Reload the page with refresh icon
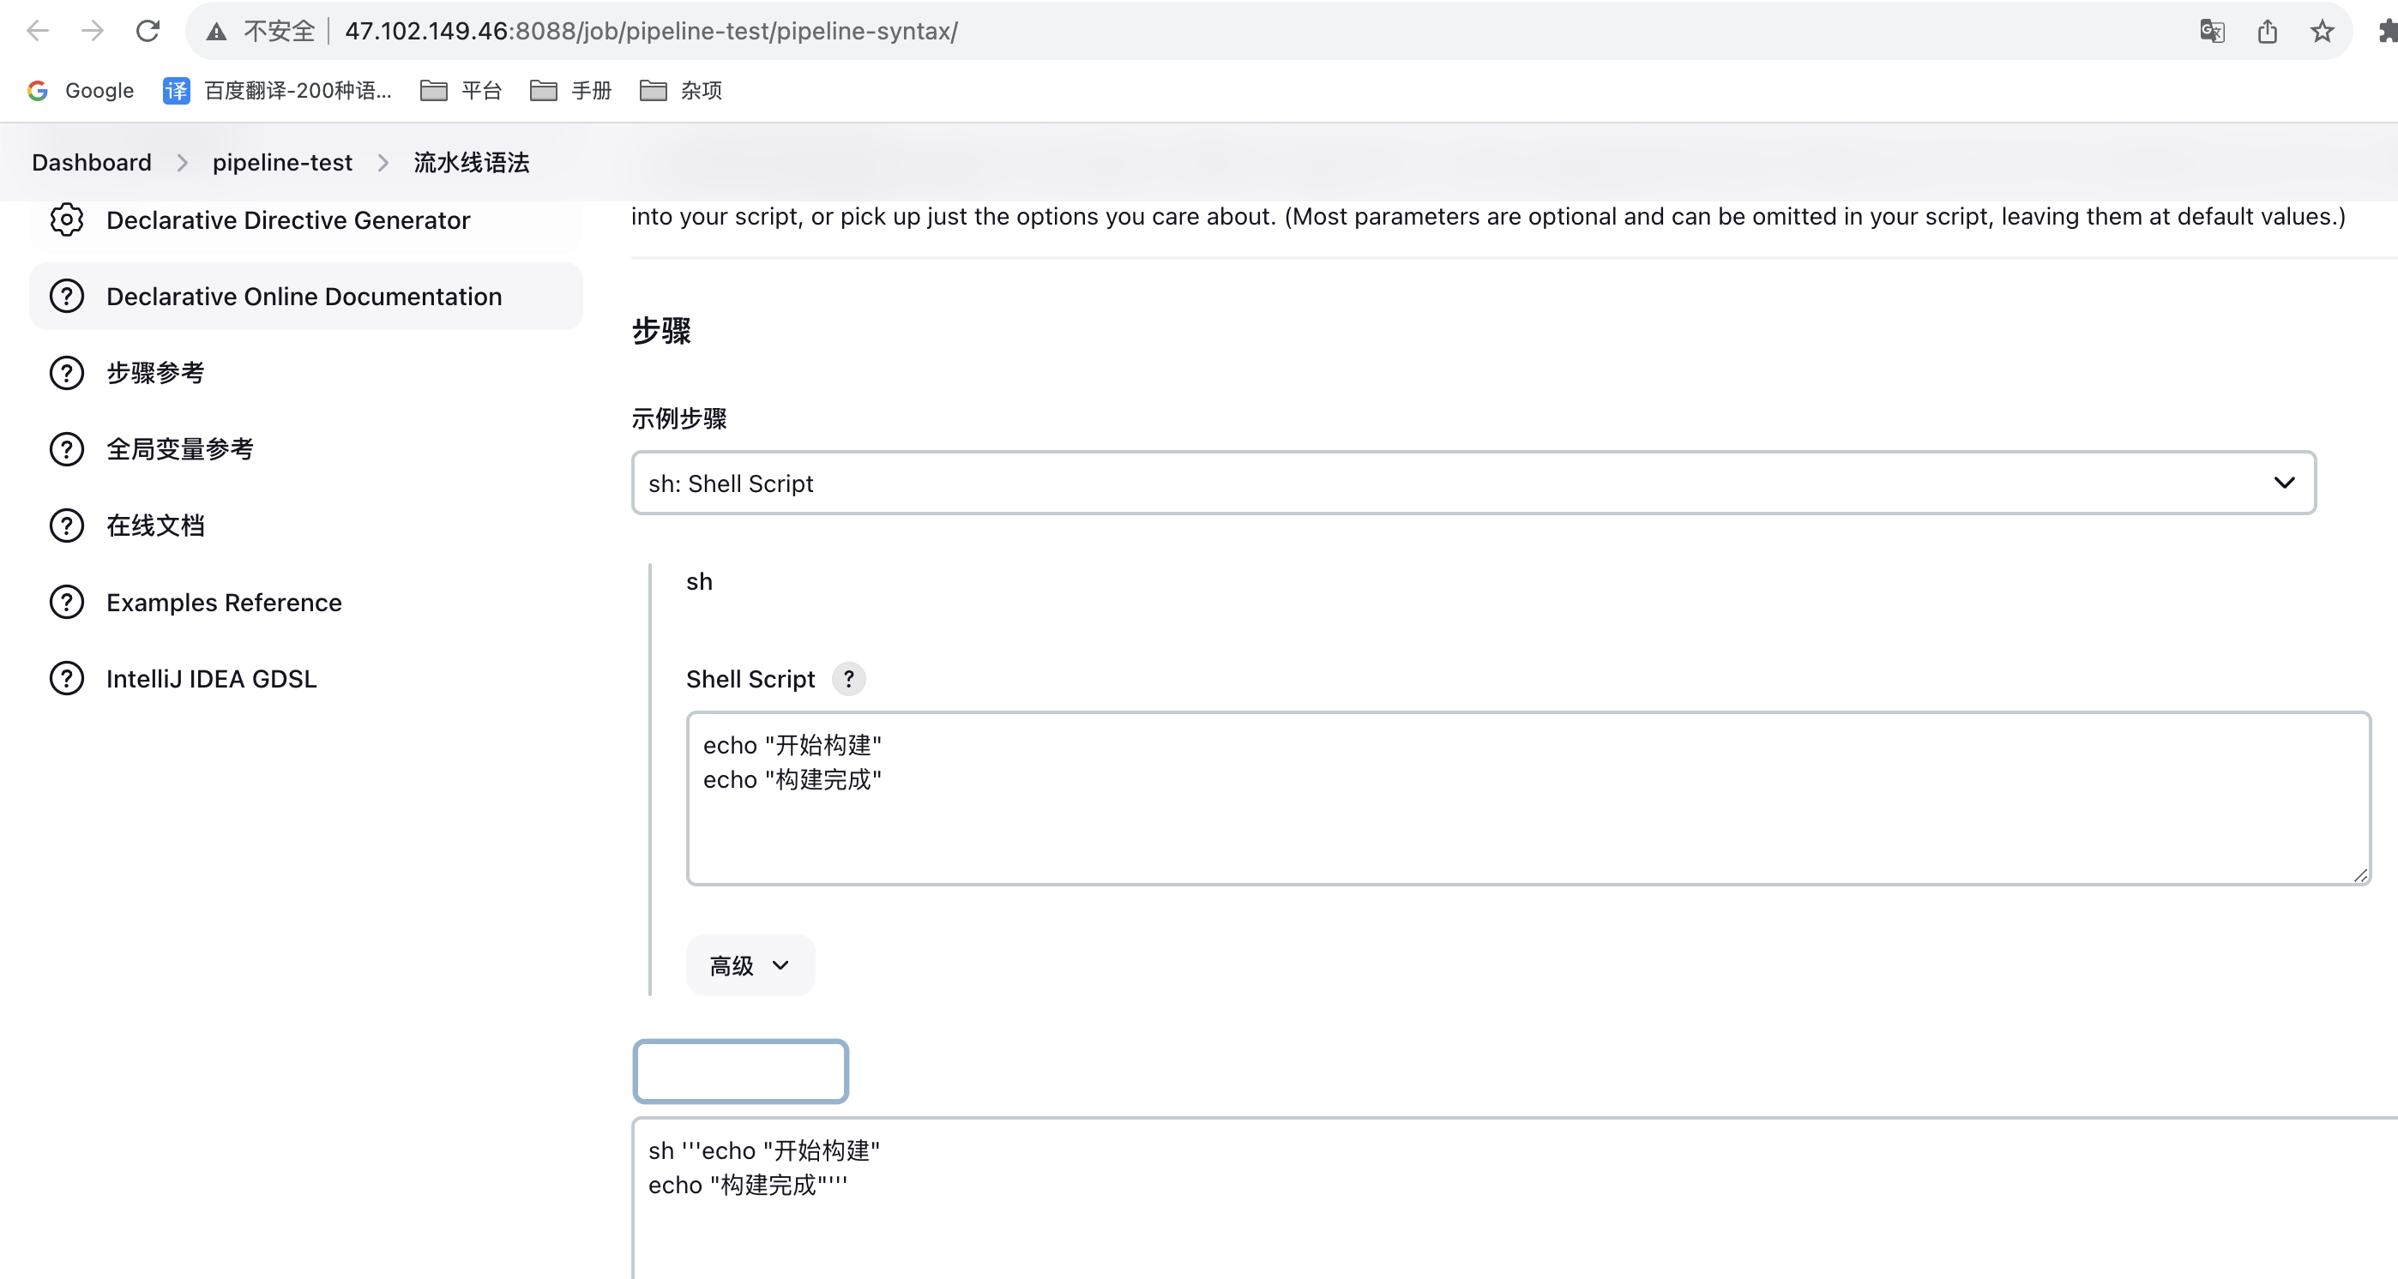The image size is (2398, 1279). pos(147,31)
